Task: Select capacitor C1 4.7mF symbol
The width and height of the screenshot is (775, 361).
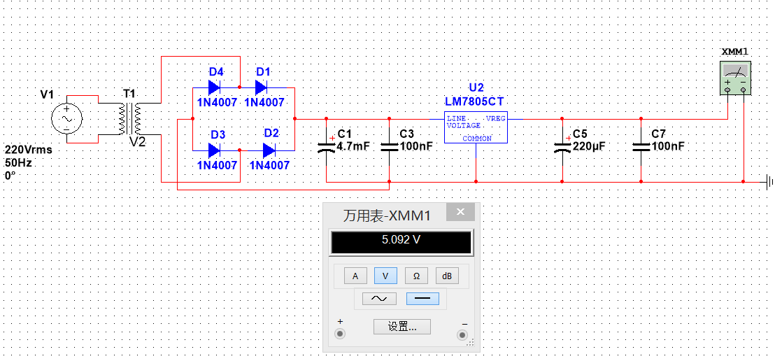Action: coord(326,146)
